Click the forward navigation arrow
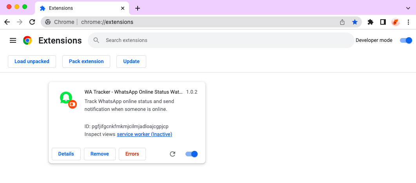The height and width of the screenshot is (183, 416). point(20,22)
